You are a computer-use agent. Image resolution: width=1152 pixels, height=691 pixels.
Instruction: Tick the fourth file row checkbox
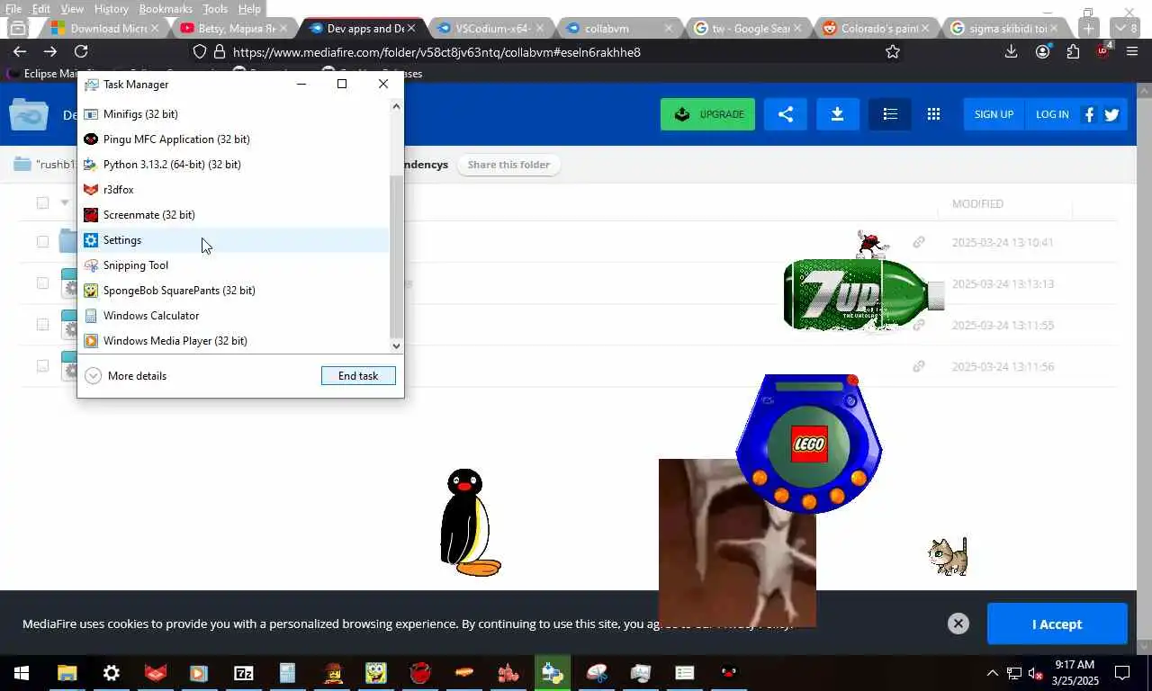[x=42, y=365]
